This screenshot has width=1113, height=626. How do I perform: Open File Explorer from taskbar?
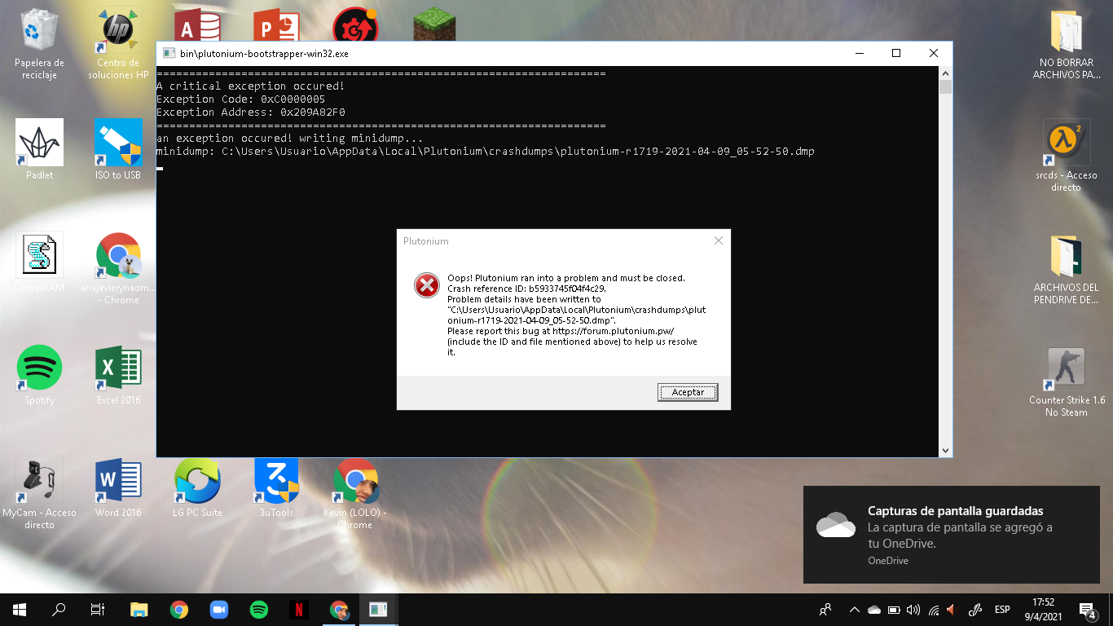[x=139, y=610]
